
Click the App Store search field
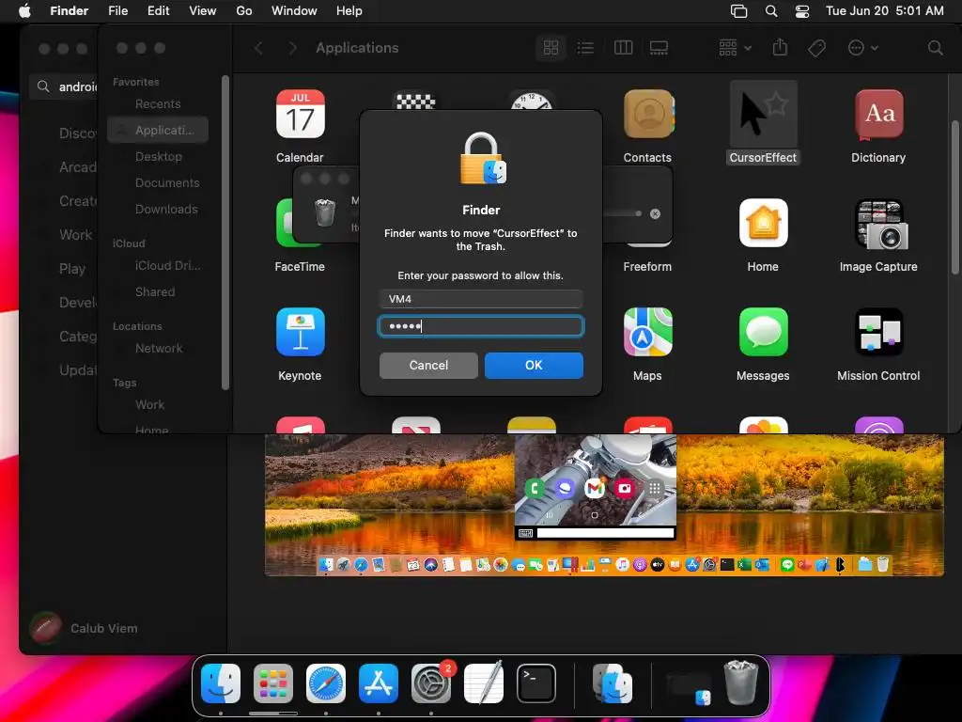64,86
